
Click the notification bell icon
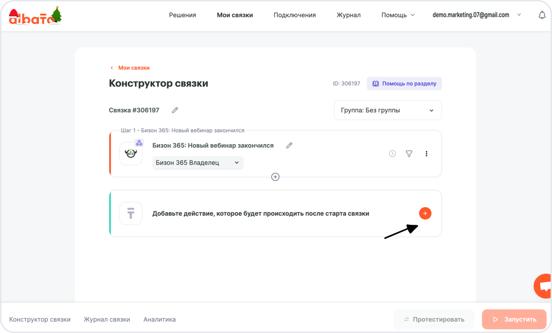[x=542, y=15]
